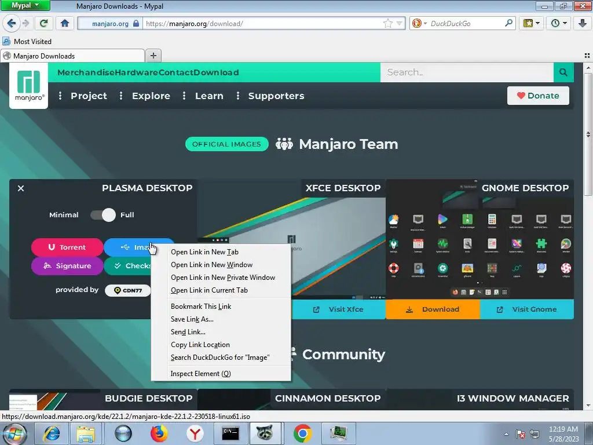Image resolution: width=593 pixels, height=445 pixels.
Task: Toggle the Minimal/Full switch
Action: coord(103,215)
